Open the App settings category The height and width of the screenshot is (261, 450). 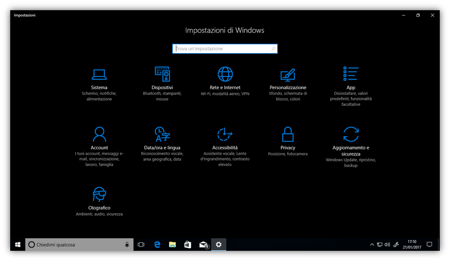pyautogui.click(x=351, y=74)
